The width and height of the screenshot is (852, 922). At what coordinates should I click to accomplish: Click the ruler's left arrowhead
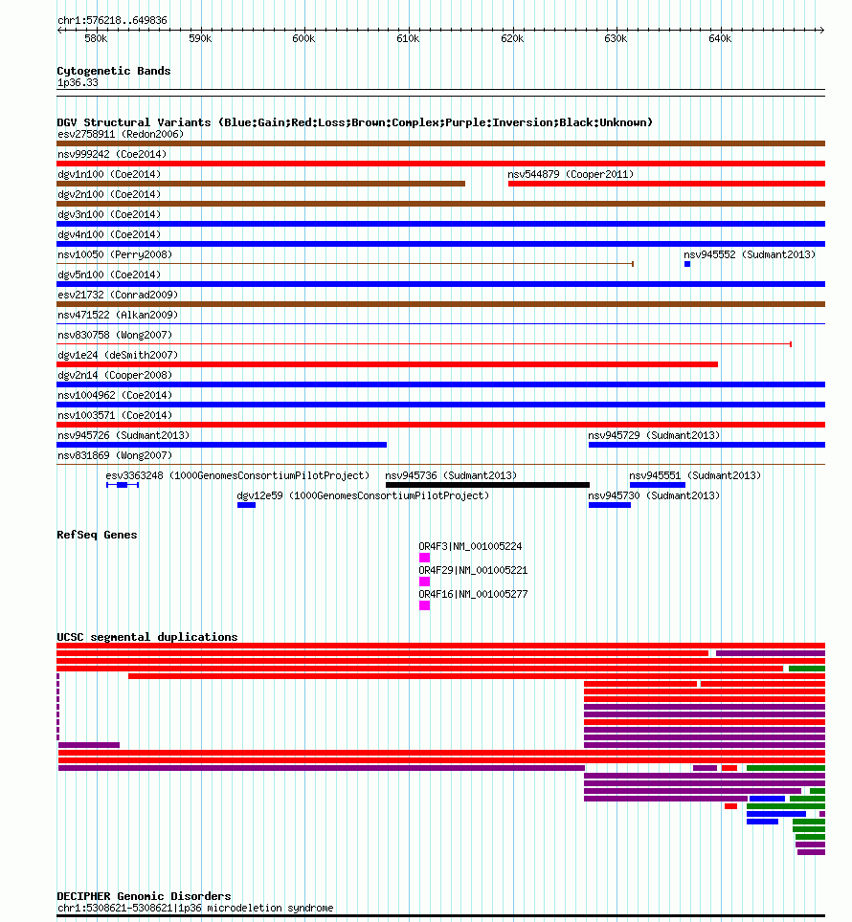[x=59, y=30]
